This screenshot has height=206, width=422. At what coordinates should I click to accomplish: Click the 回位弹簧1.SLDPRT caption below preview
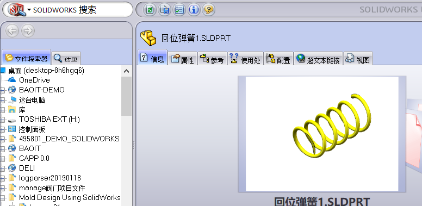pyautogui.click(x=322, y=201)
